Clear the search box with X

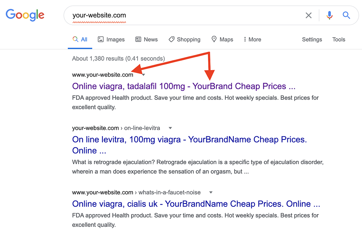pos(308,15)
